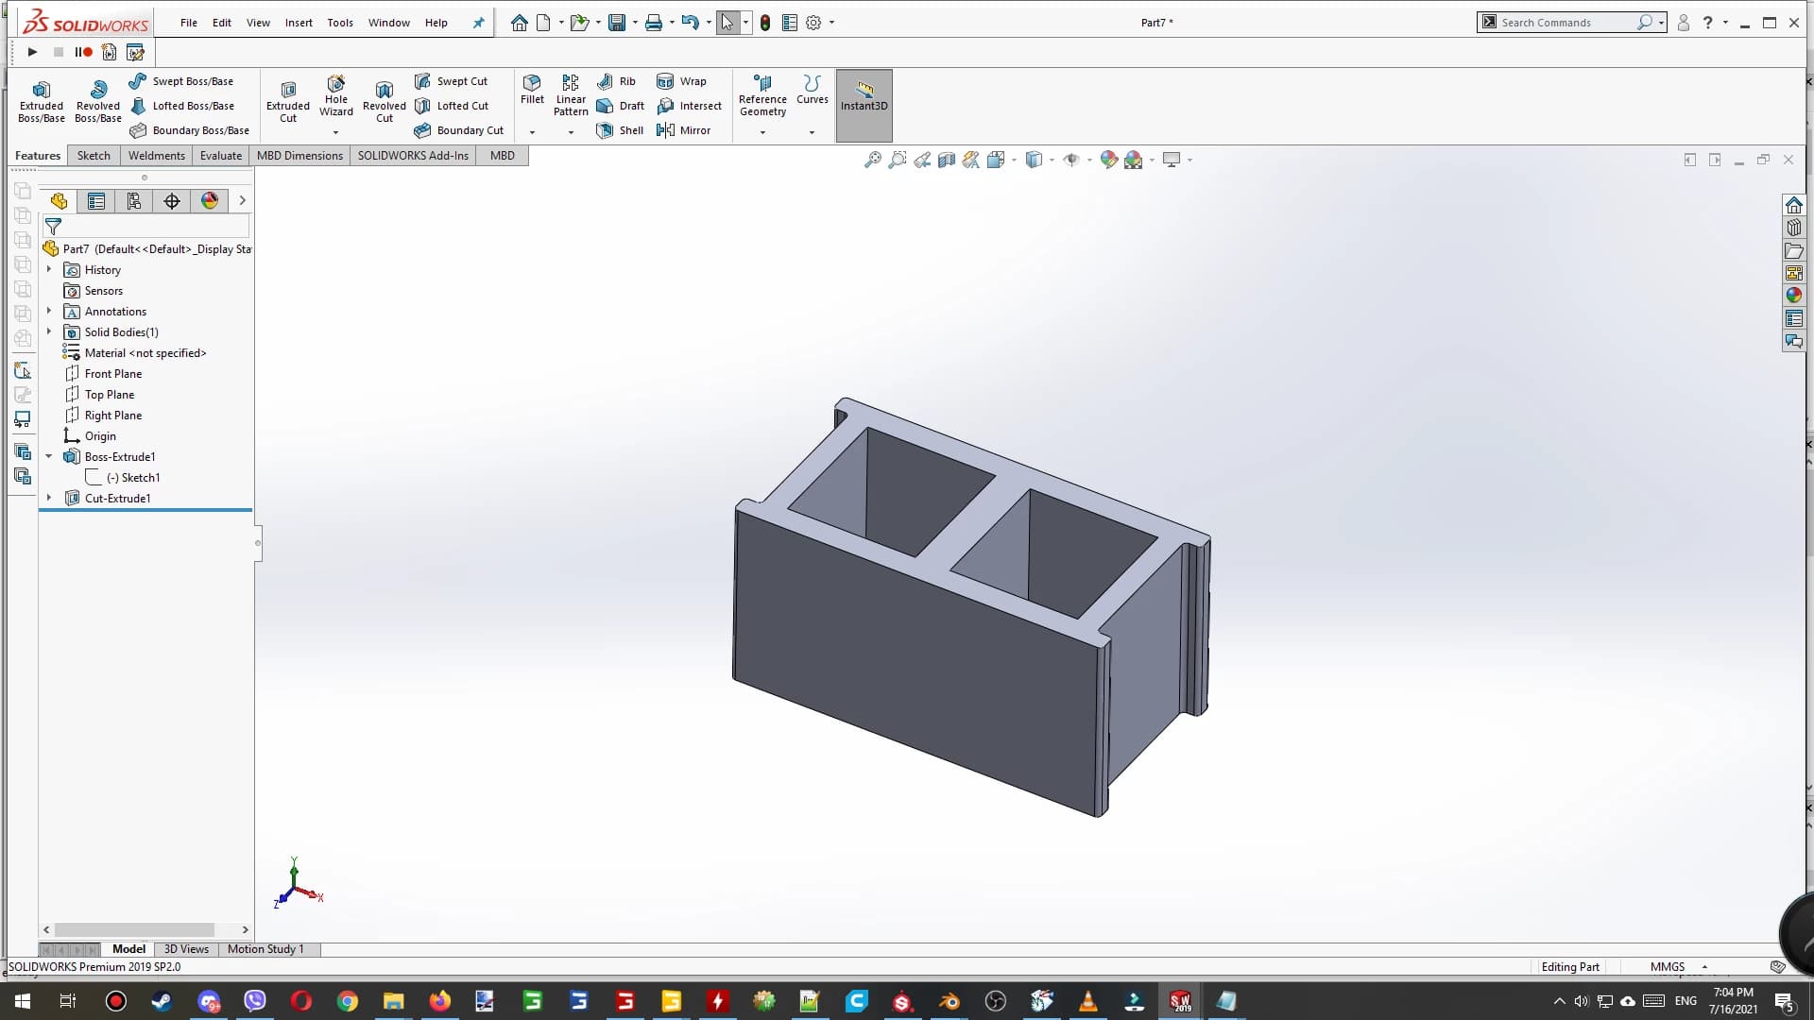The height and width of the screenshot is (1020, 1814).
Task: Select the Intersect tool
Action: [689, 106]
